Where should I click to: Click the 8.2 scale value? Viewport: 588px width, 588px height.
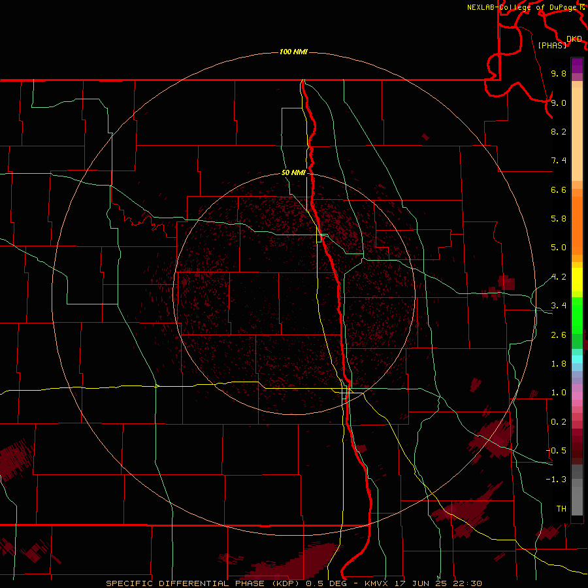559,131
